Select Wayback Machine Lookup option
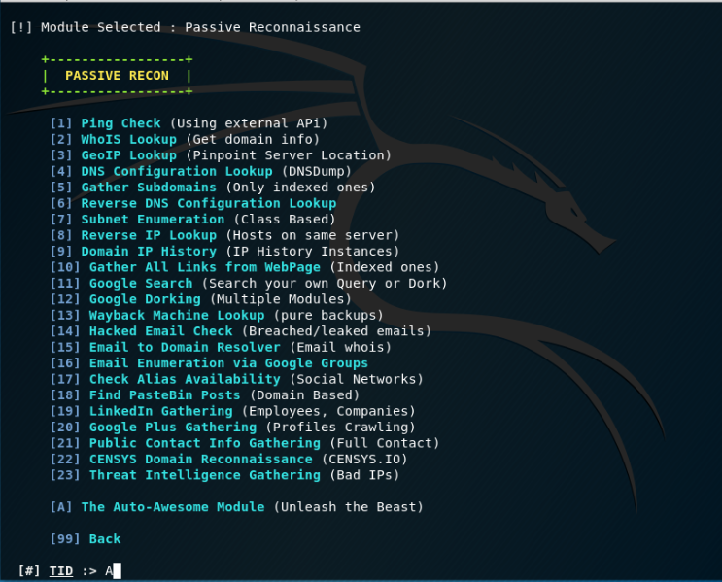 (176, 315)
